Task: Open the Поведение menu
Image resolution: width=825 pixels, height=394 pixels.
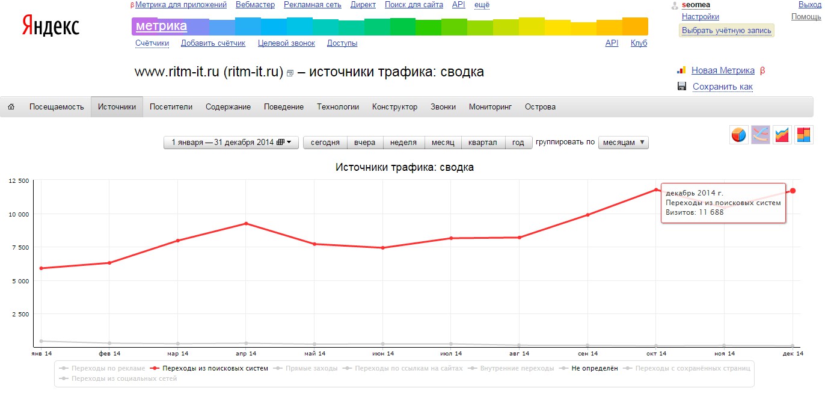Action: point(284,107)
